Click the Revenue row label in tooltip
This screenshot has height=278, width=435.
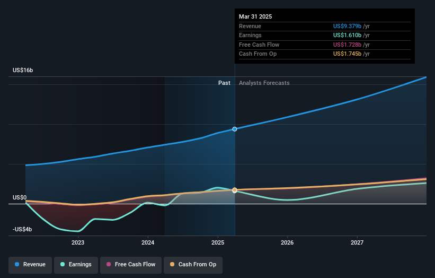tap(250, 26)
